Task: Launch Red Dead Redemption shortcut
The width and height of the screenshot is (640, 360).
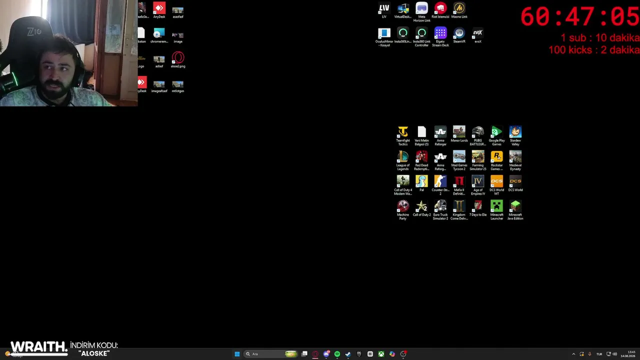Action: (x=421, y=161)
